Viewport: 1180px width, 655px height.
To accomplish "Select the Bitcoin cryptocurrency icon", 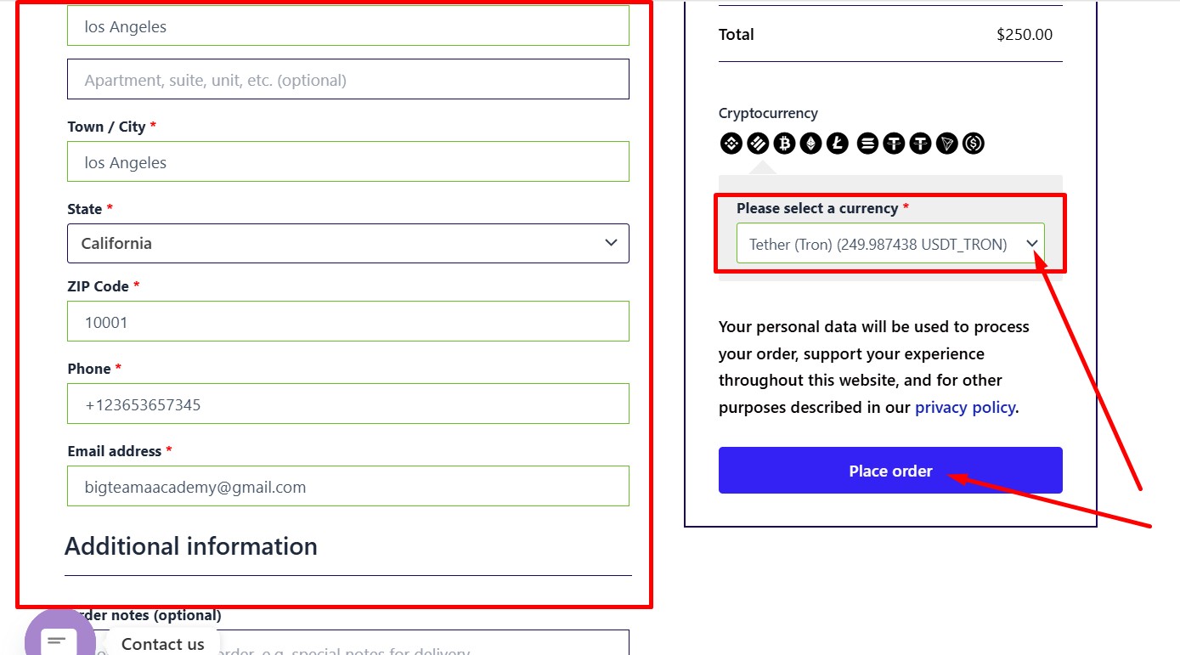I will point(784,143).
